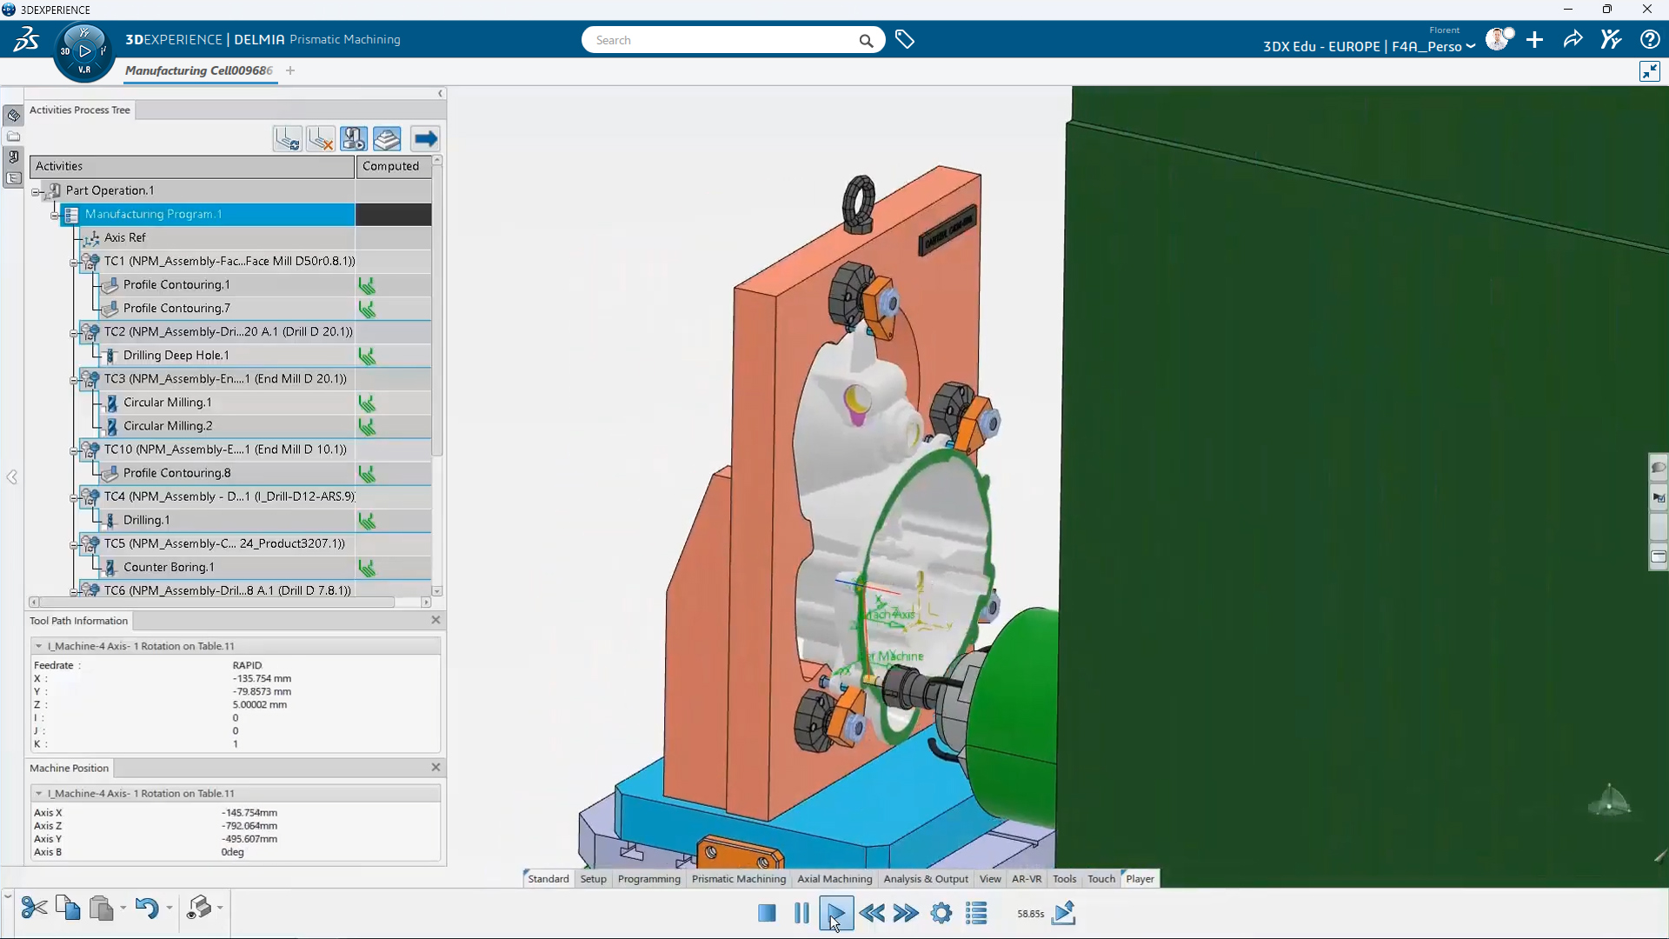Click the Delete Tool Path icon

pos(320,138)
